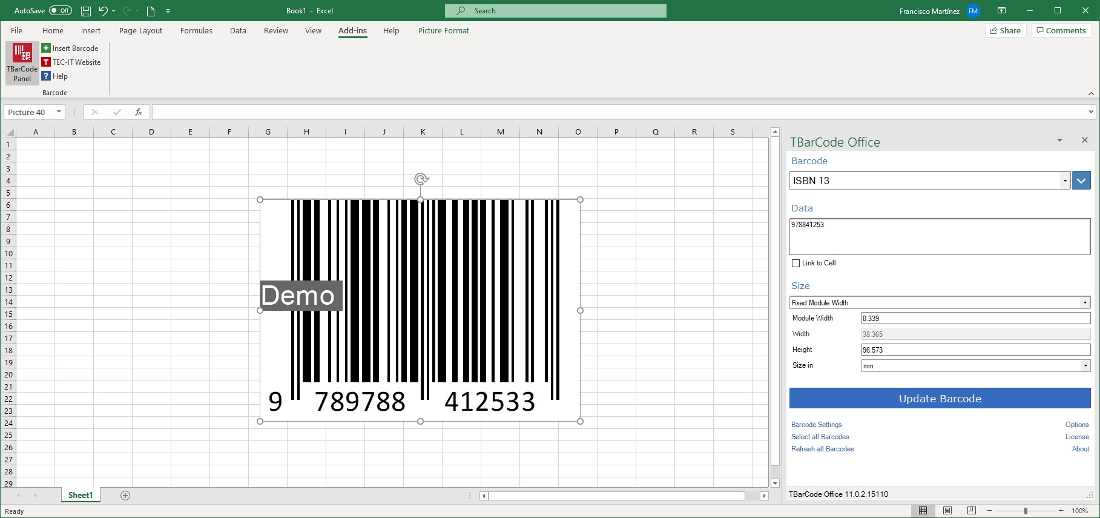Screen dimensions: 1100x518
Task: Open the Name Box dropdown
Action: pyautogui.click(x=59, y=112)
